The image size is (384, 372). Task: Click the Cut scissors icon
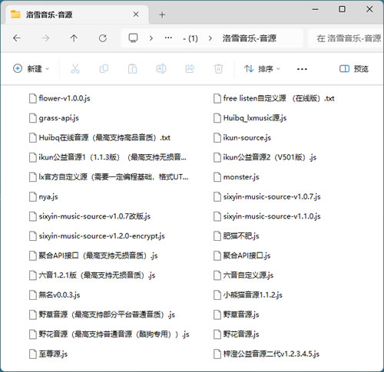tap(75, 69)
